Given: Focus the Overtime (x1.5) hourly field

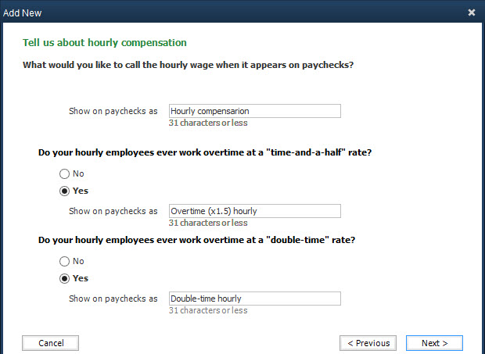Looking at the screenshot, I should coord(255,211).
